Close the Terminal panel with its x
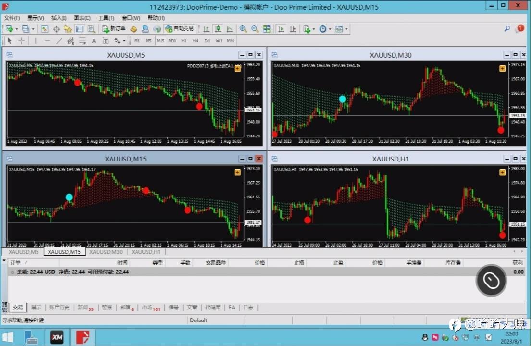 (x=4, y=260)
